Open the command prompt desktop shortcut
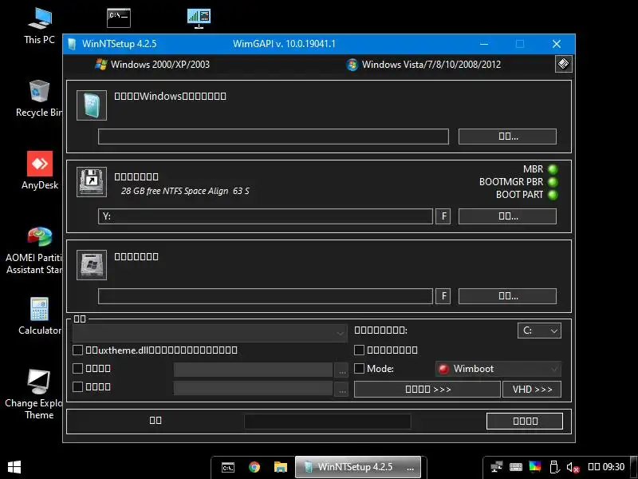 coord(119,18)
